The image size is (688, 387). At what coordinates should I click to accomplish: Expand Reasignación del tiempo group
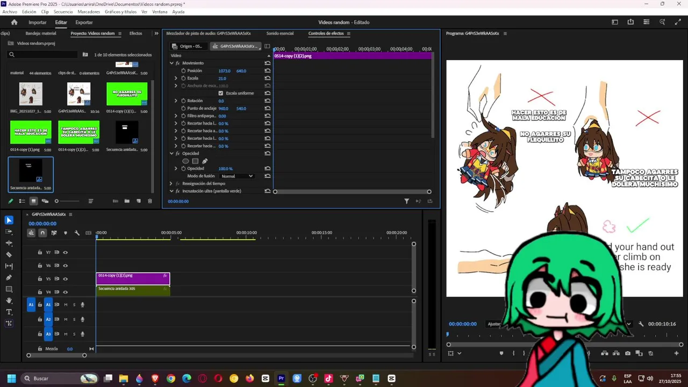[171, 183]
